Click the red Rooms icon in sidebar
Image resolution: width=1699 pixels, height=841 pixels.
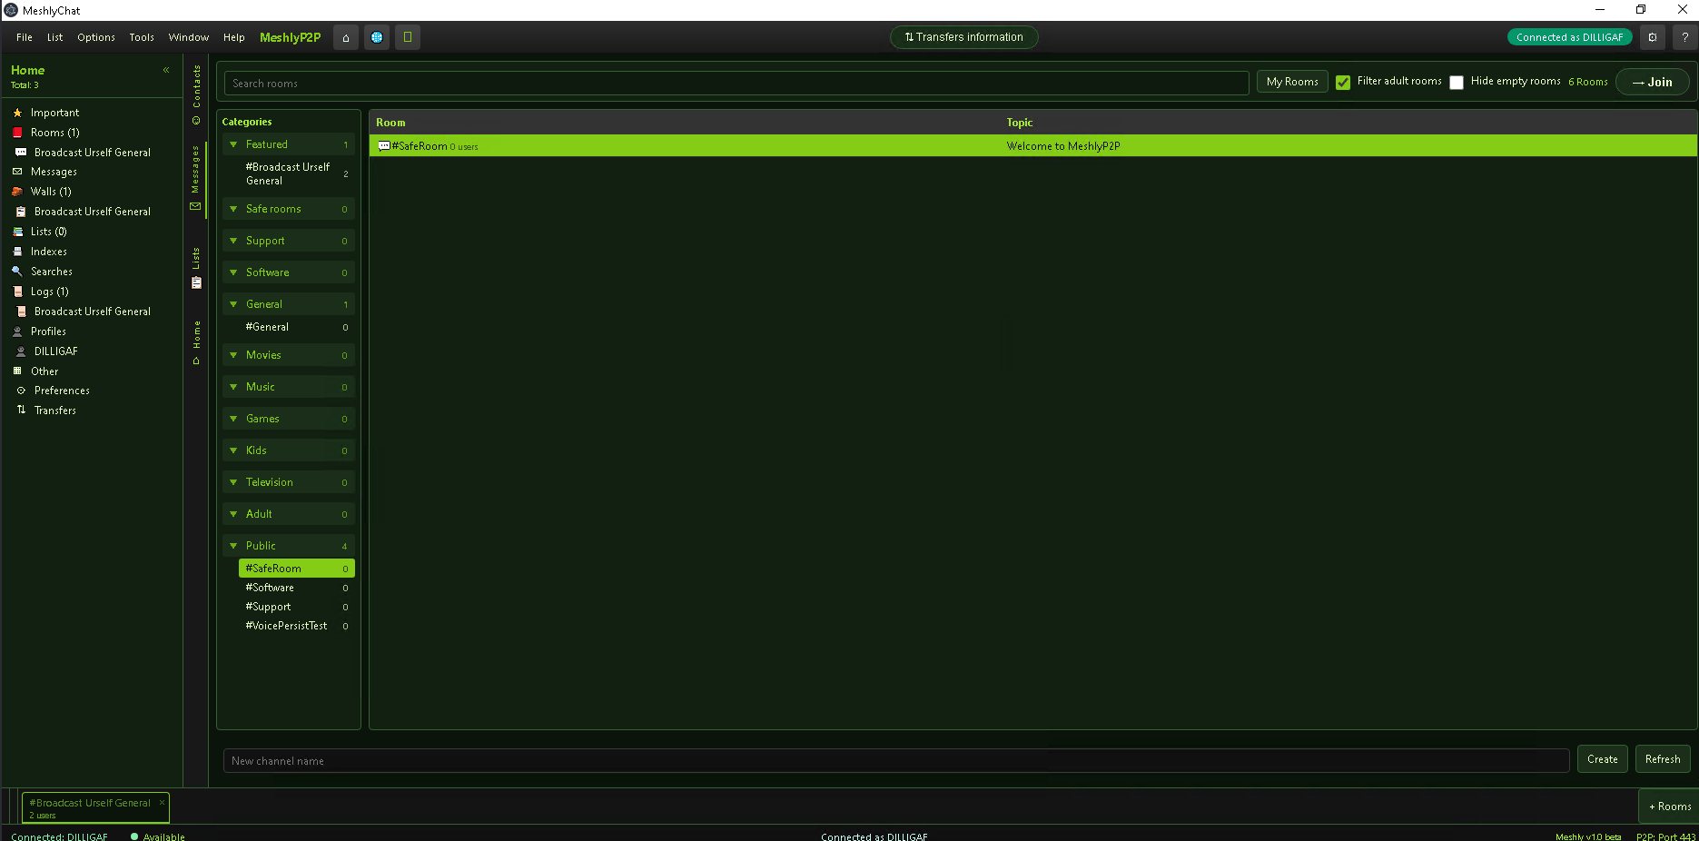click(x=17, y=133)
